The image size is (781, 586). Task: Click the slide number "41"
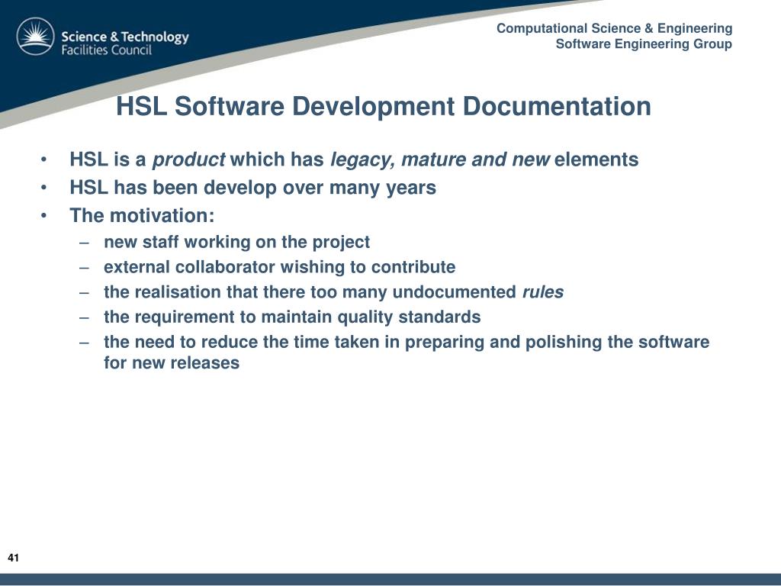click(x=14, y=558)
